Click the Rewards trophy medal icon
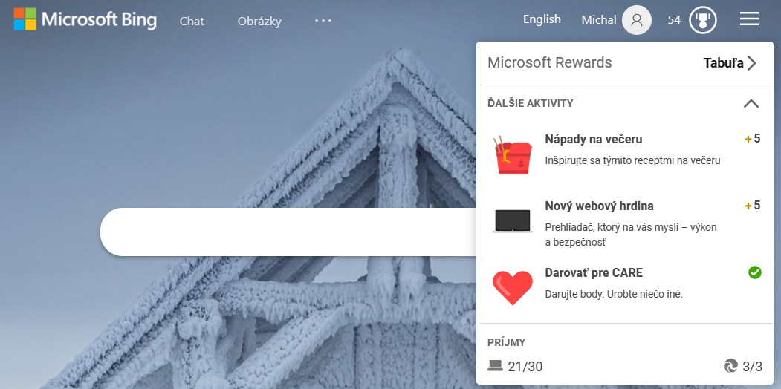 (702, 20)
